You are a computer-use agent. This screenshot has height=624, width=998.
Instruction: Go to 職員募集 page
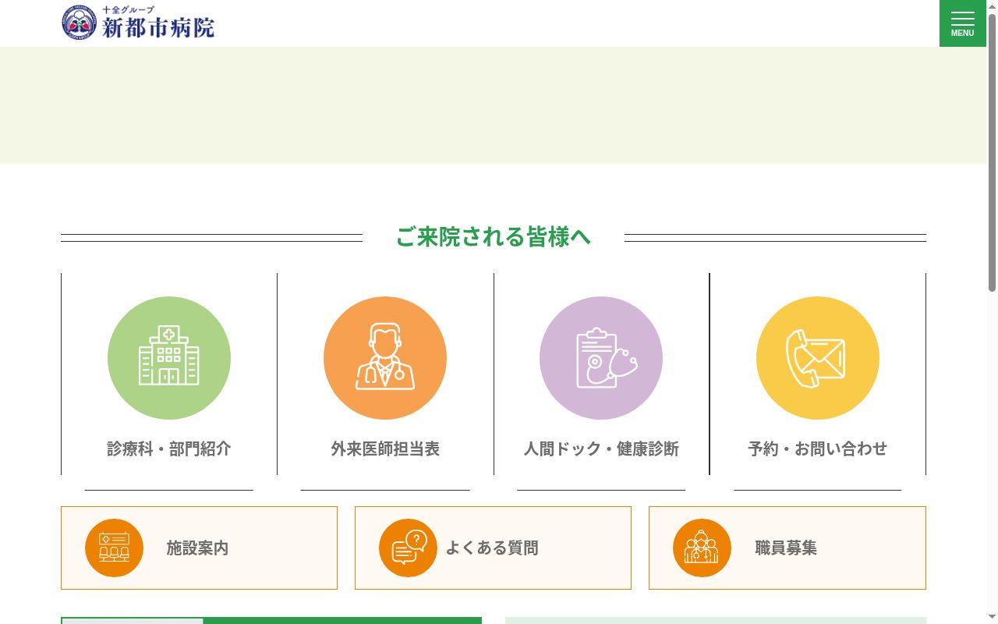click(787, 548)
